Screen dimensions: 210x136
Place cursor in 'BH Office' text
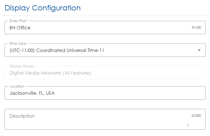tap(20, 28)
